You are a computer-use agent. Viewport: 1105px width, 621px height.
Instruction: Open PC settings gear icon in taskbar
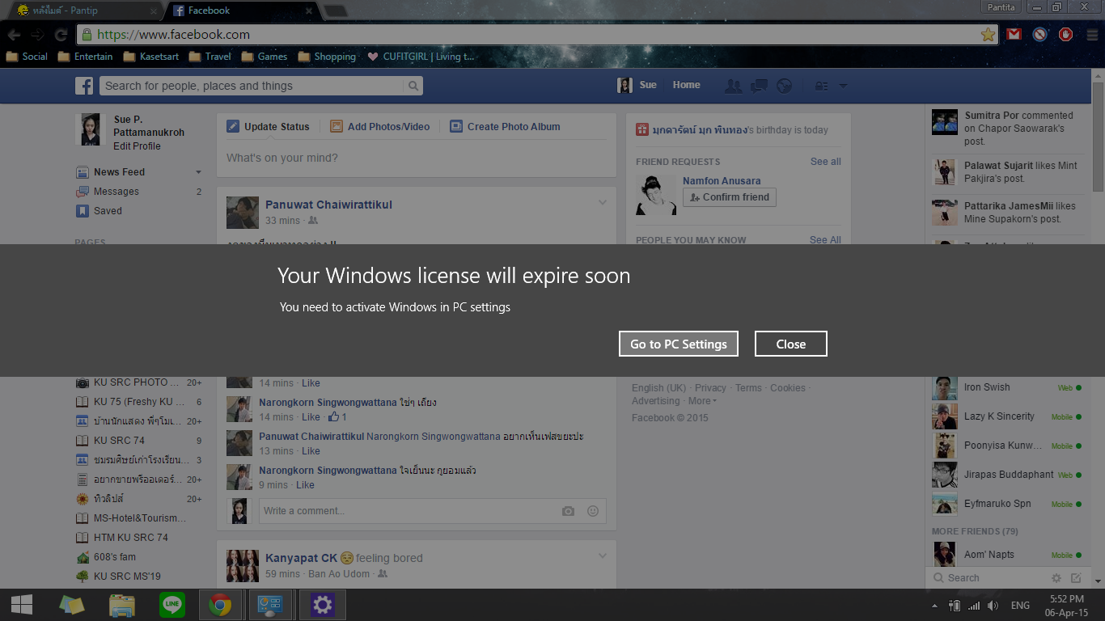[x=322, y=605]
